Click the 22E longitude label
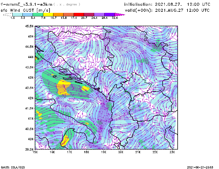Viewport: 219px width, 169px height. [155, 152]
